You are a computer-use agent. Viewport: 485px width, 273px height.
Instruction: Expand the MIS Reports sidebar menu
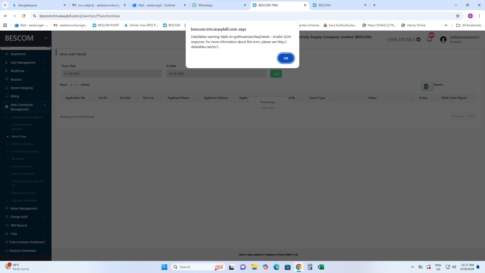click(26, 225)
